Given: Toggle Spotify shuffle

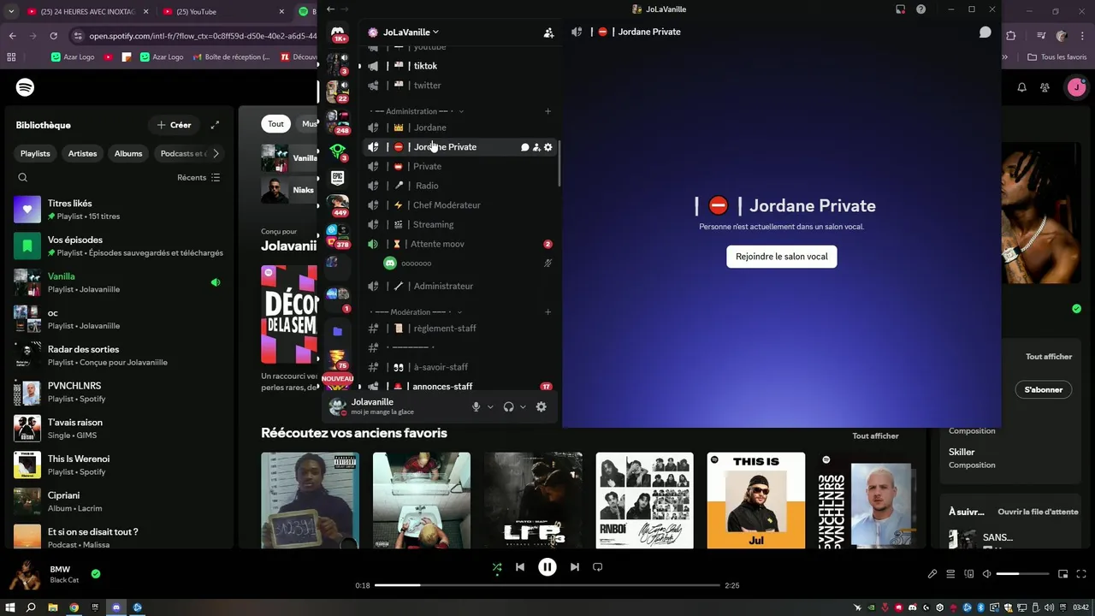Looking at the screenshot, I should tap(497, 567).
